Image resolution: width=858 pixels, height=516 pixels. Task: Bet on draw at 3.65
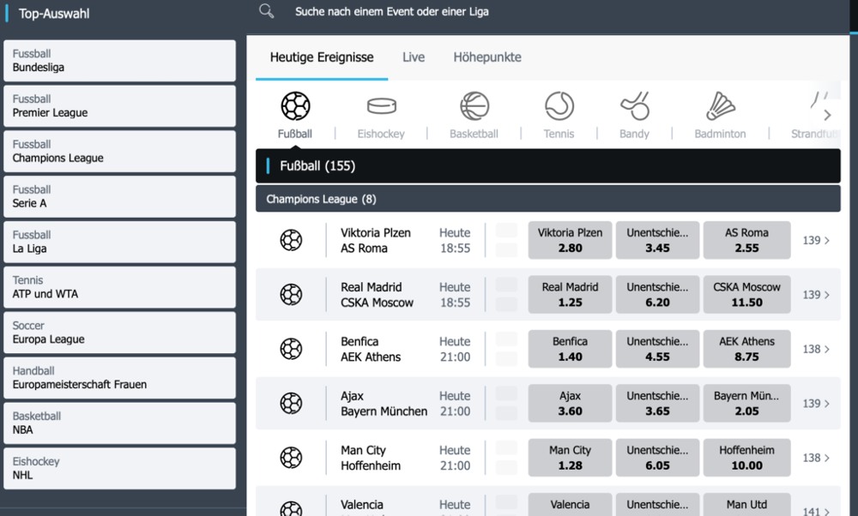pos(657,404)
